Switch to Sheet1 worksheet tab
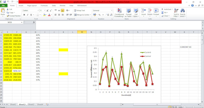The height and width of the screenshot is (108, 204). click(x=13, y=104)
